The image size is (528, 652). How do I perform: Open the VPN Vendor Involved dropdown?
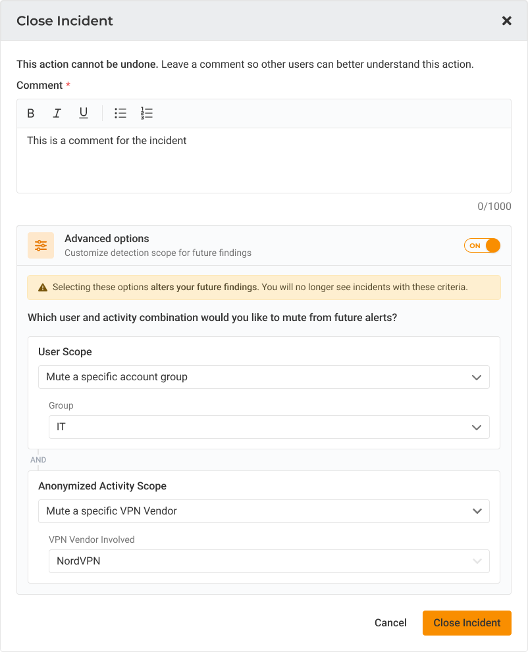coord(269,561)
